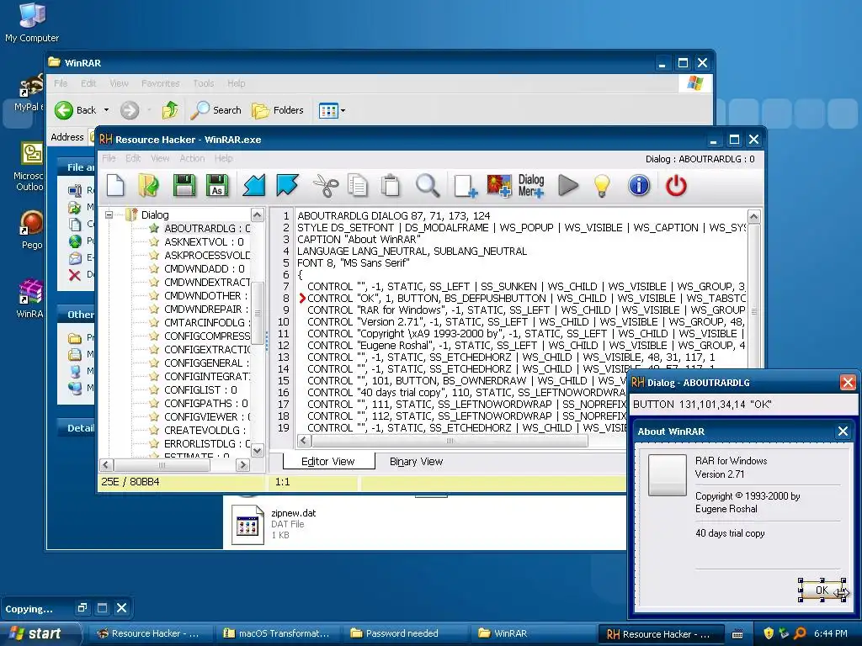This screenshot has height=646, width=862.
Task: Click tree horizontal scrollbar right arrow
Action: (x=242, y=464)
